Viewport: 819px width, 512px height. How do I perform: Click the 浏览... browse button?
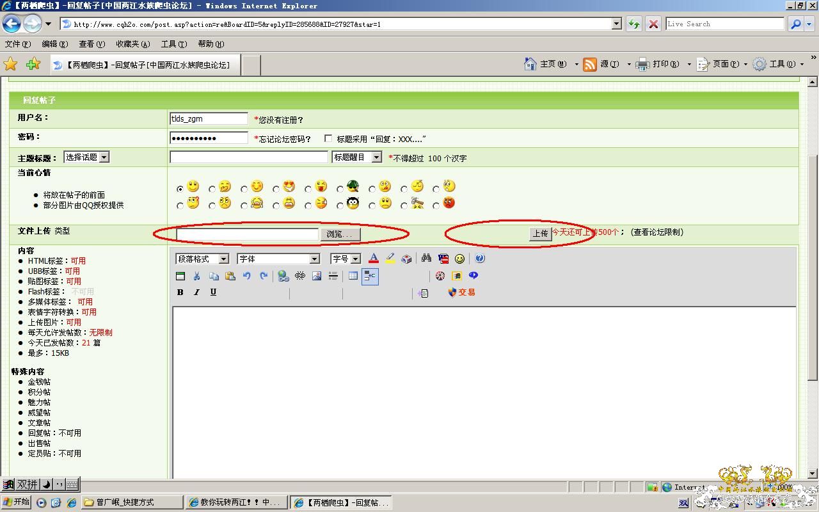click(339, 234)
